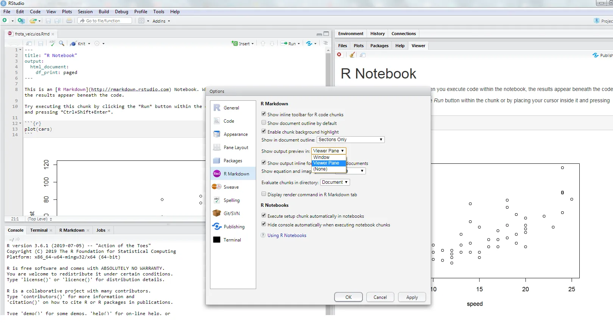Click the Insert chunk icon
The width and height of the screenshot is (613, 323).
235,43
